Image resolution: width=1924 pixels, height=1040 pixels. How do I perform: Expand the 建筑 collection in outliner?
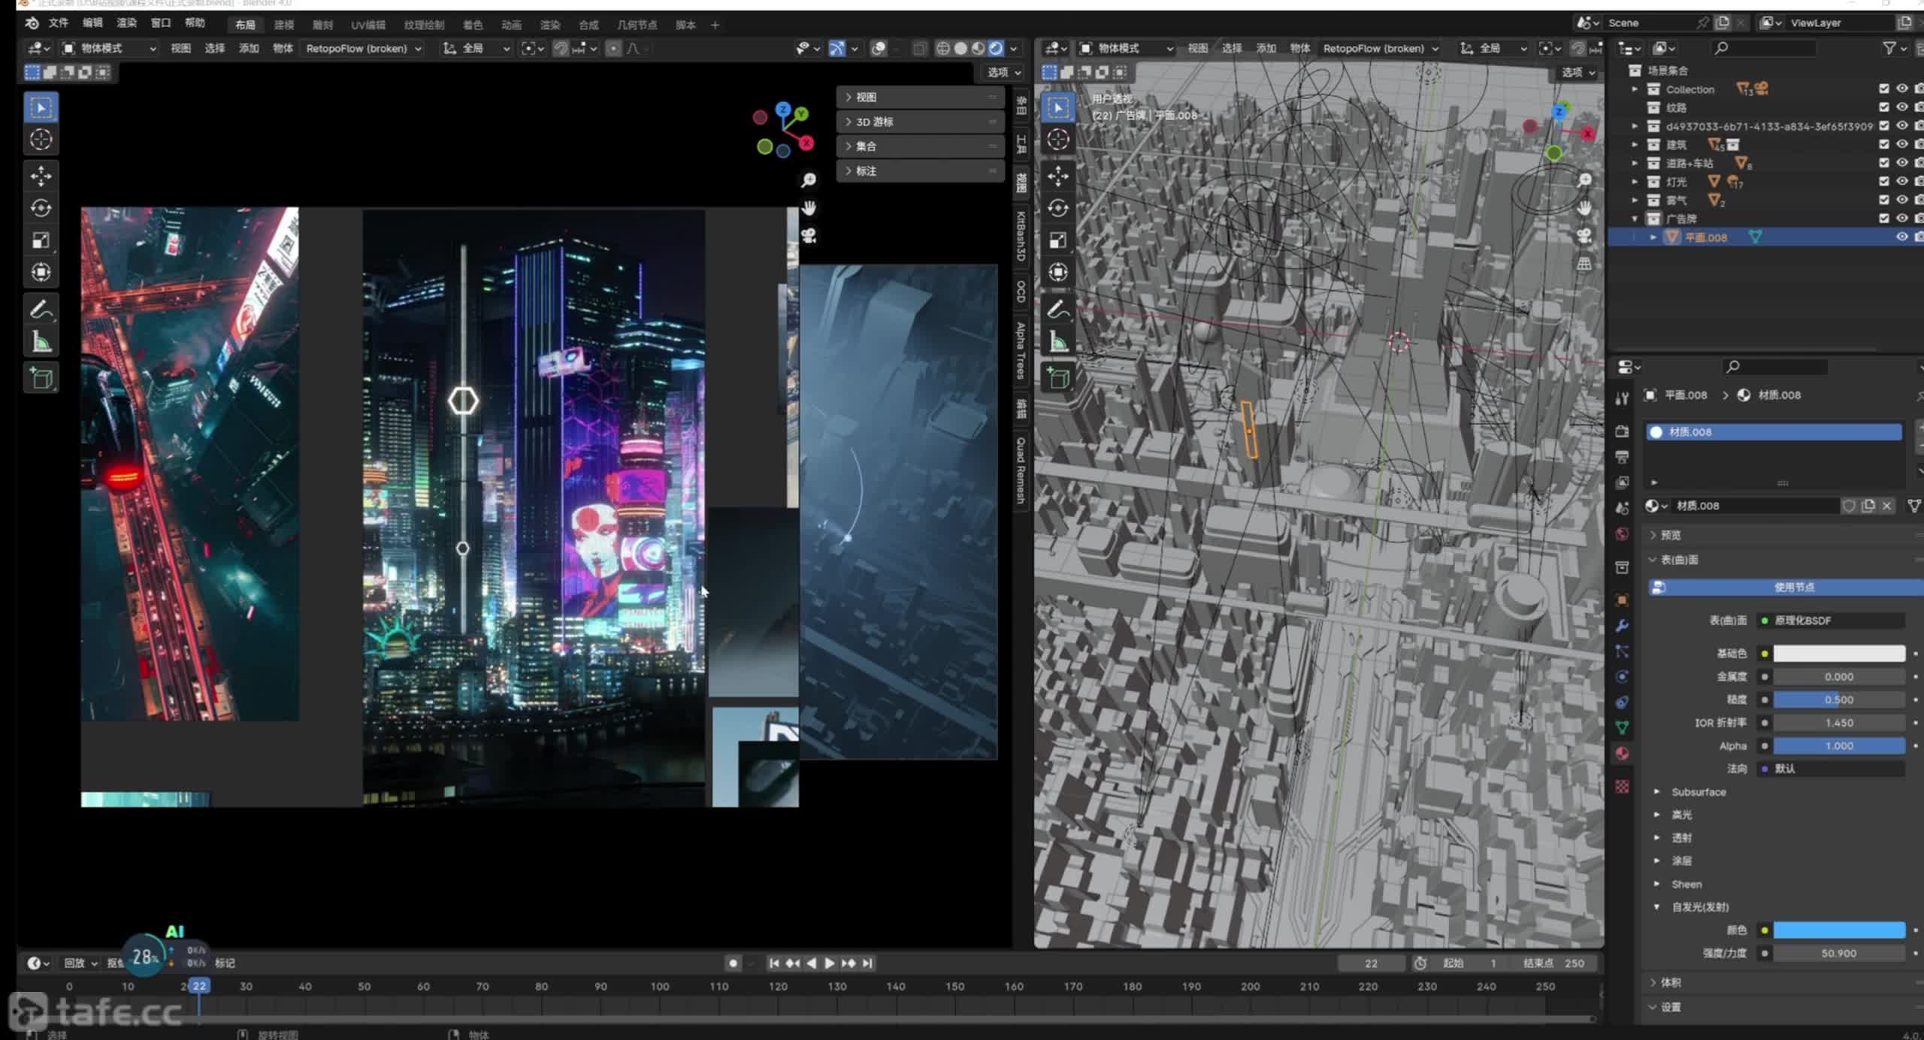pyautogui.click(x=1635, y=144)
